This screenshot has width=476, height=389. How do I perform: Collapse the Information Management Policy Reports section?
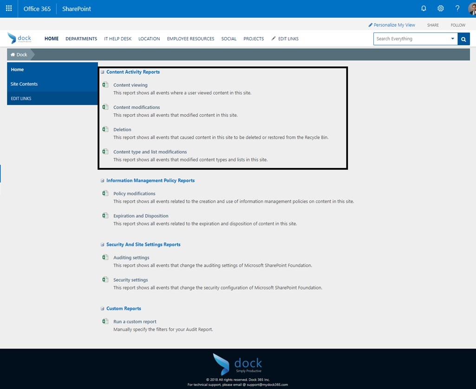click(102, 180)
